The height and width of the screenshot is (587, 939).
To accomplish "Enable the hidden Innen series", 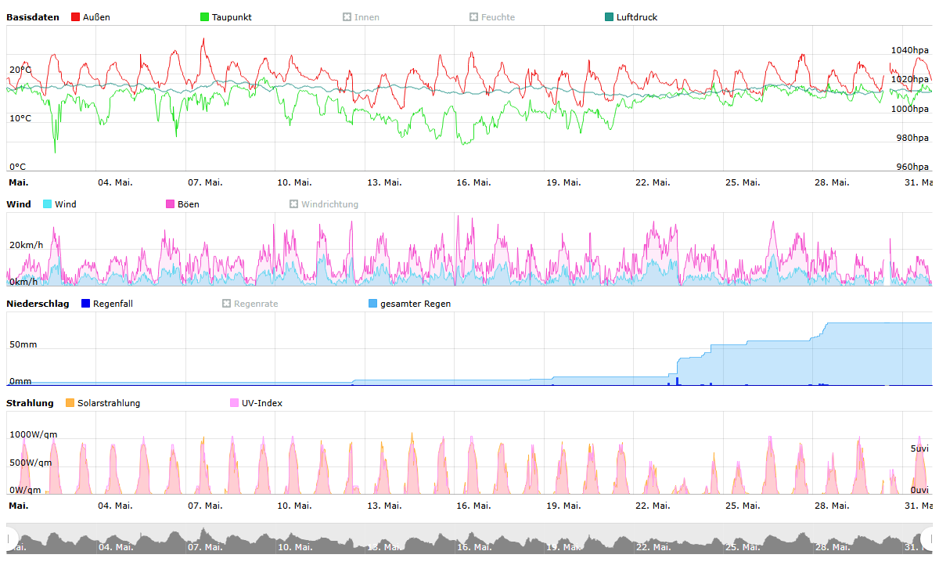I will [347, 17].
